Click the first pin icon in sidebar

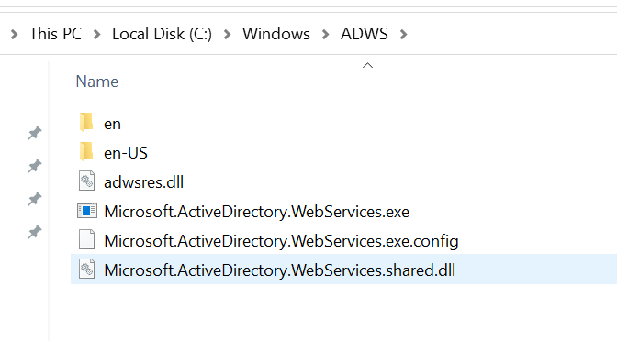(35, 133)
